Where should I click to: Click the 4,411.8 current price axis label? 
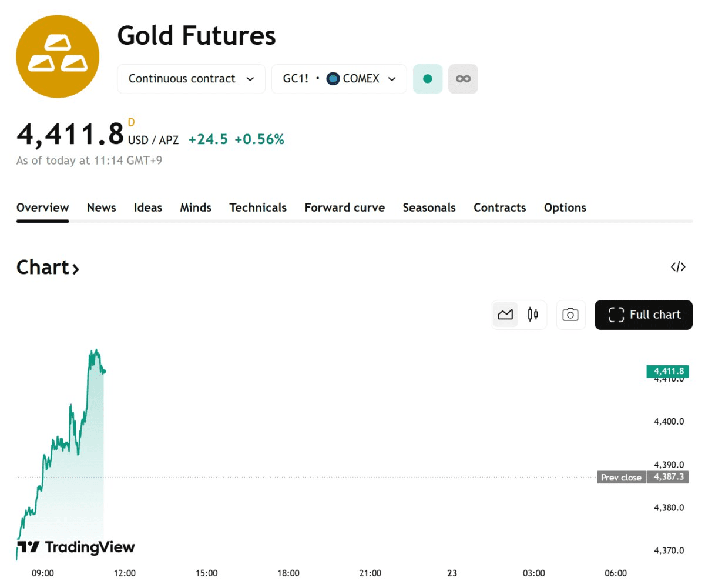667,371
